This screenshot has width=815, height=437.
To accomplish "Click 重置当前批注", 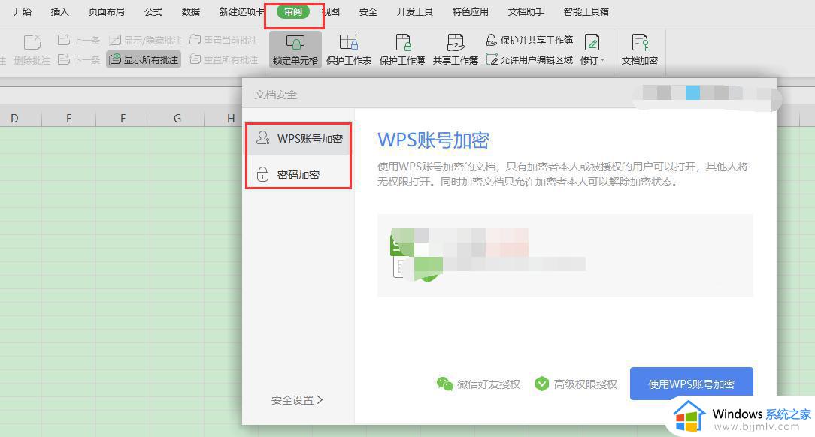I will [223, 40].
